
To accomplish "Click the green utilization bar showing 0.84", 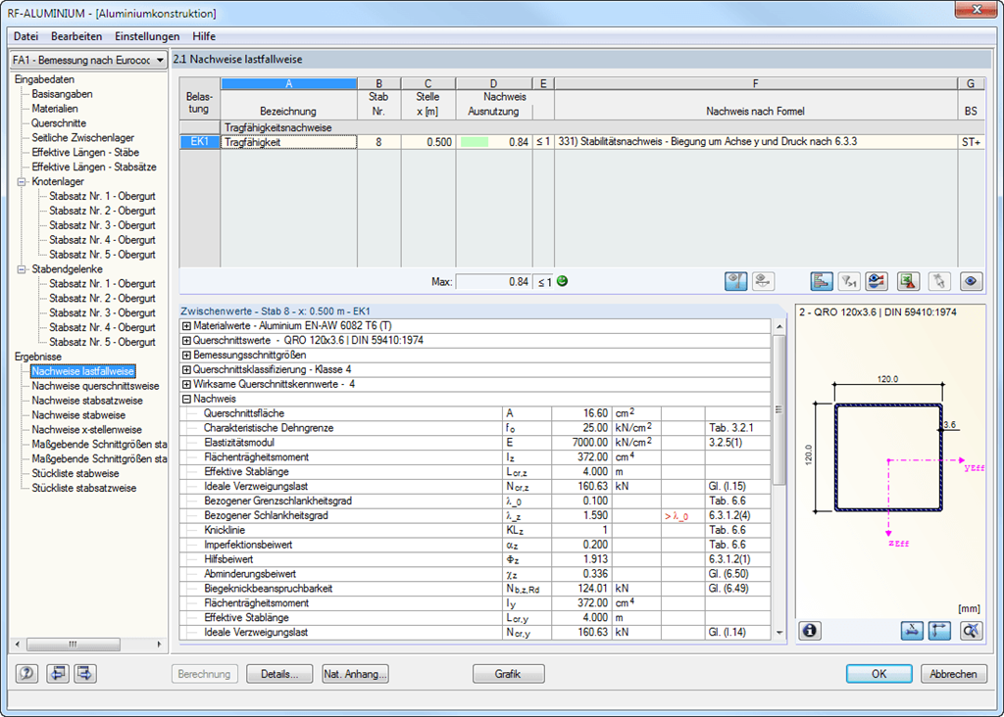I will [475, 142].
